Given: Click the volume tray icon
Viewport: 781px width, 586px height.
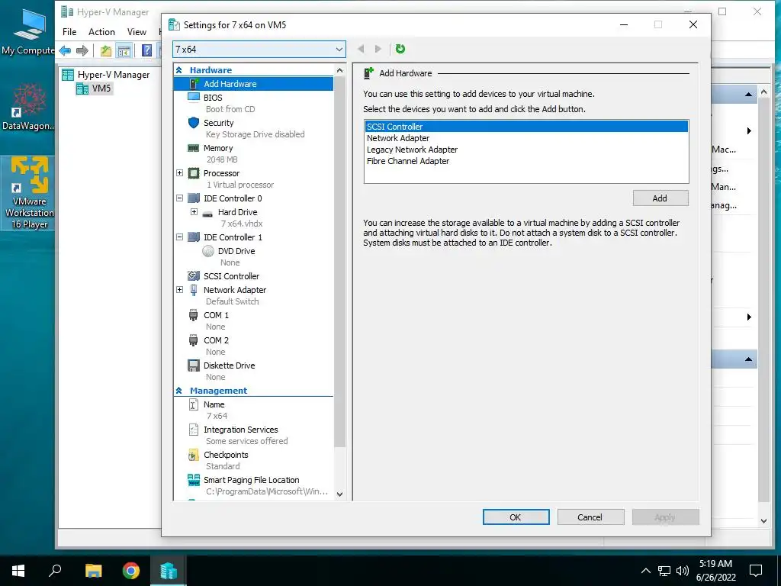Looking at the screenshot, I should (x=683, y=571).
